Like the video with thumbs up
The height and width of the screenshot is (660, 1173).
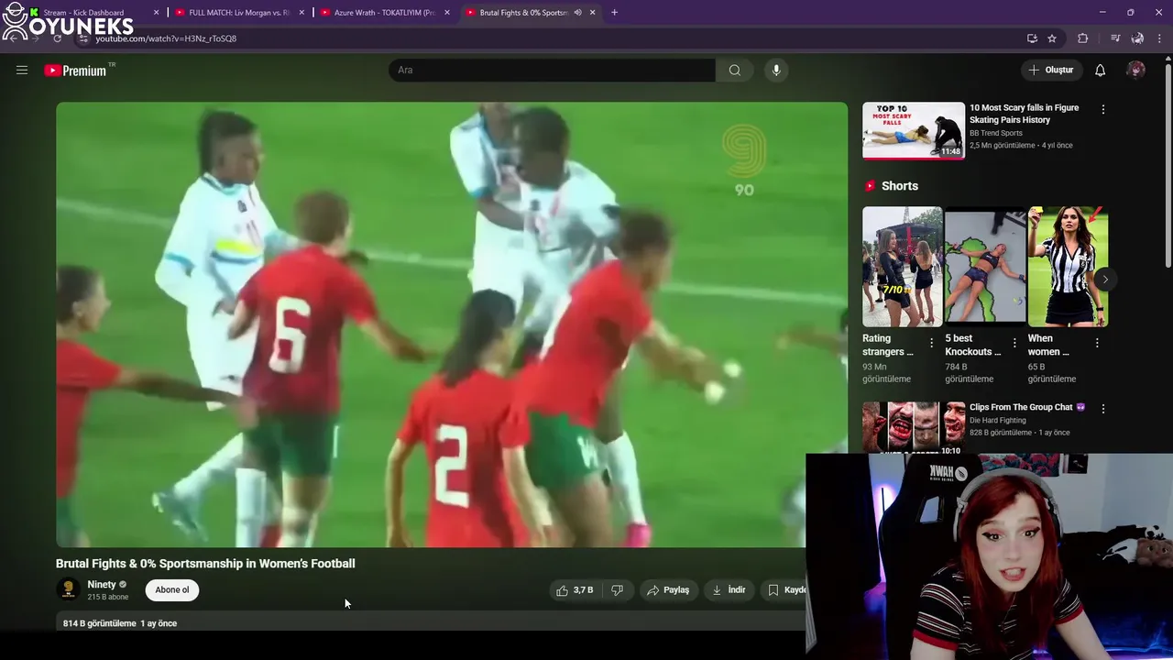coord(575,590)
